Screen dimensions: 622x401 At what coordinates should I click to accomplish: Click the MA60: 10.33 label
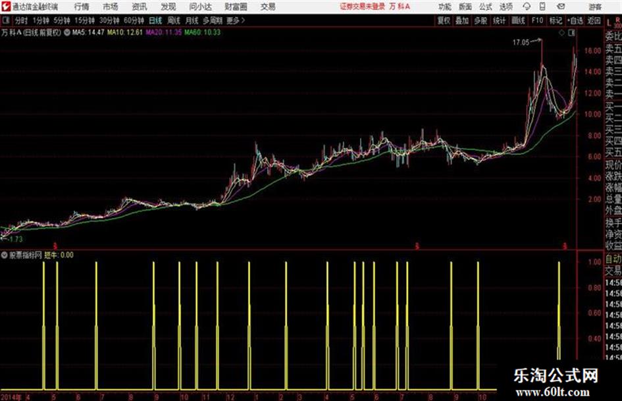click(x=202, y=32)
